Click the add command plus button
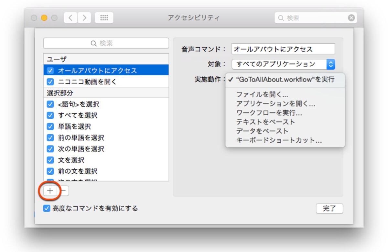Screen dimensions: 388x252 click(x=50, y=191)
